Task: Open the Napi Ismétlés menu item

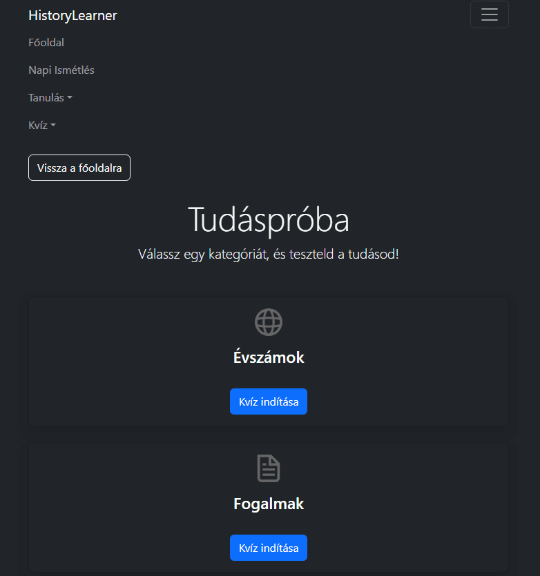Action: click(x=61, y=70)
